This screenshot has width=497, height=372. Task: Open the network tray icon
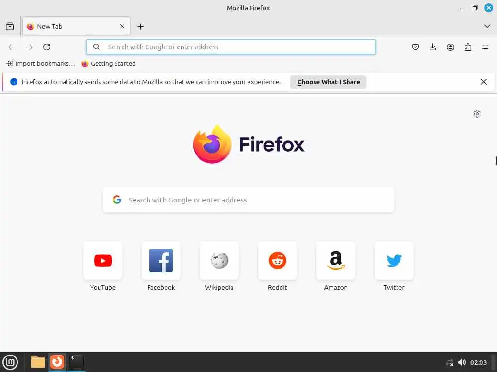point(449,362)
